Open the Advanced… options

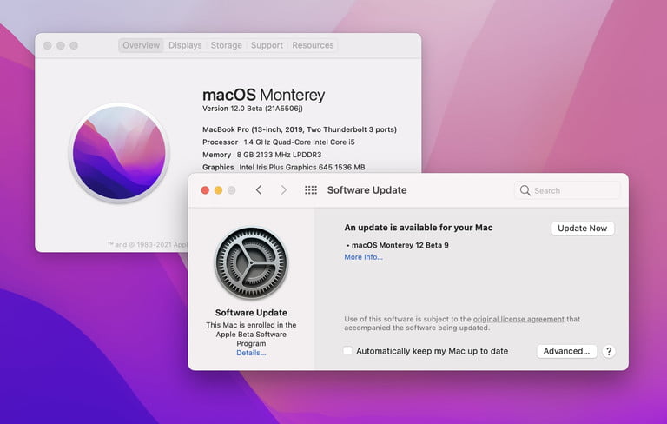click(566, 351)
